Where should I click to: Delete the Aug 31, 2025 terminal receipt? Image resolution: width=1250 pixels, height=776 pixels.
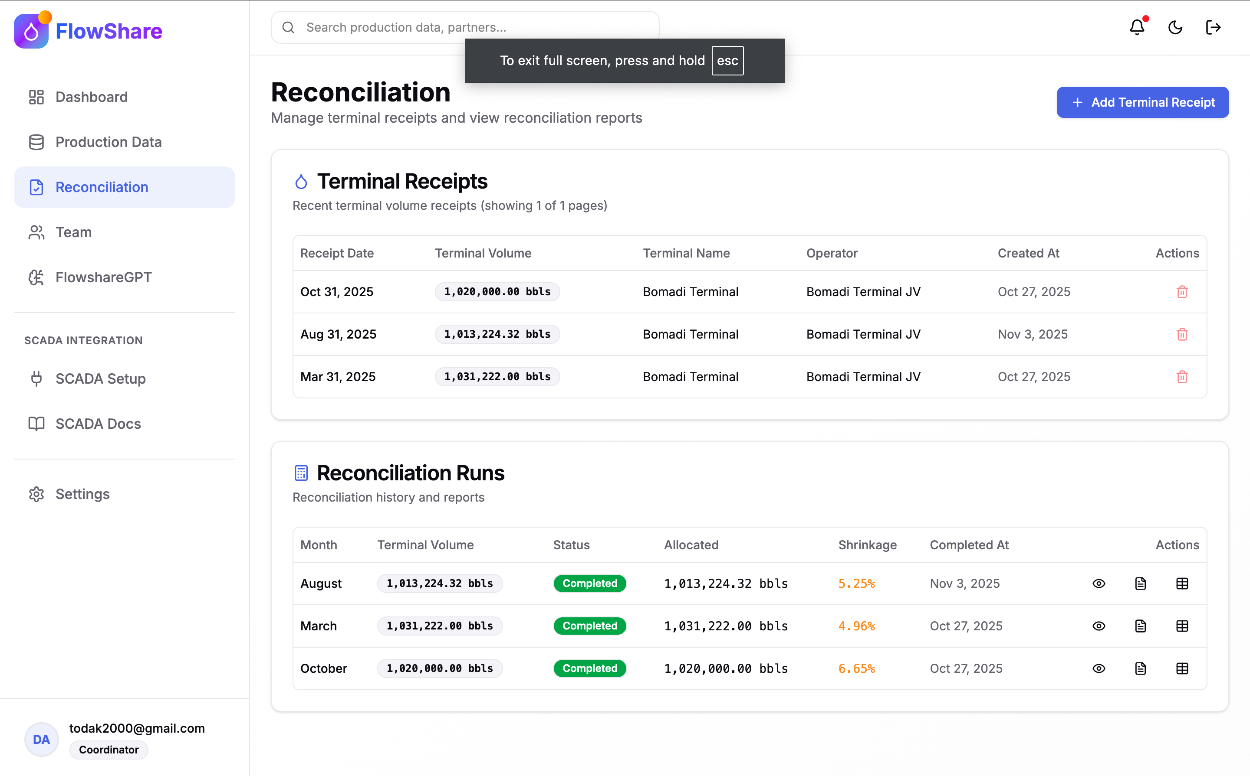pyautogui.click(x=1182, y=335)
